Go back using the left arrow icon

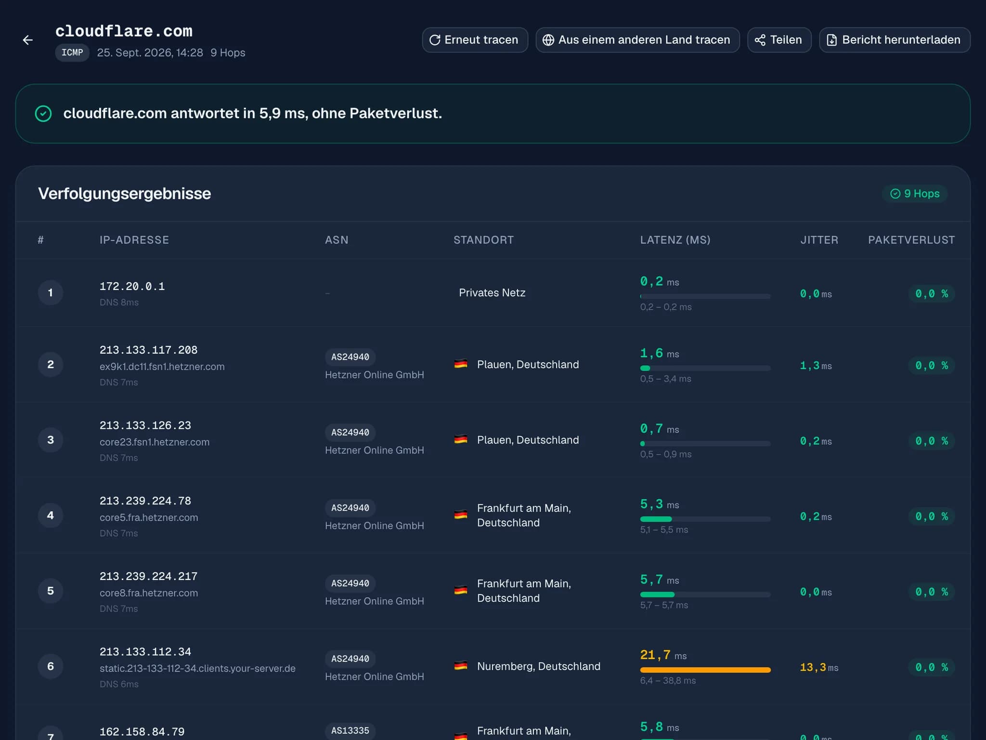click(28, 40)
